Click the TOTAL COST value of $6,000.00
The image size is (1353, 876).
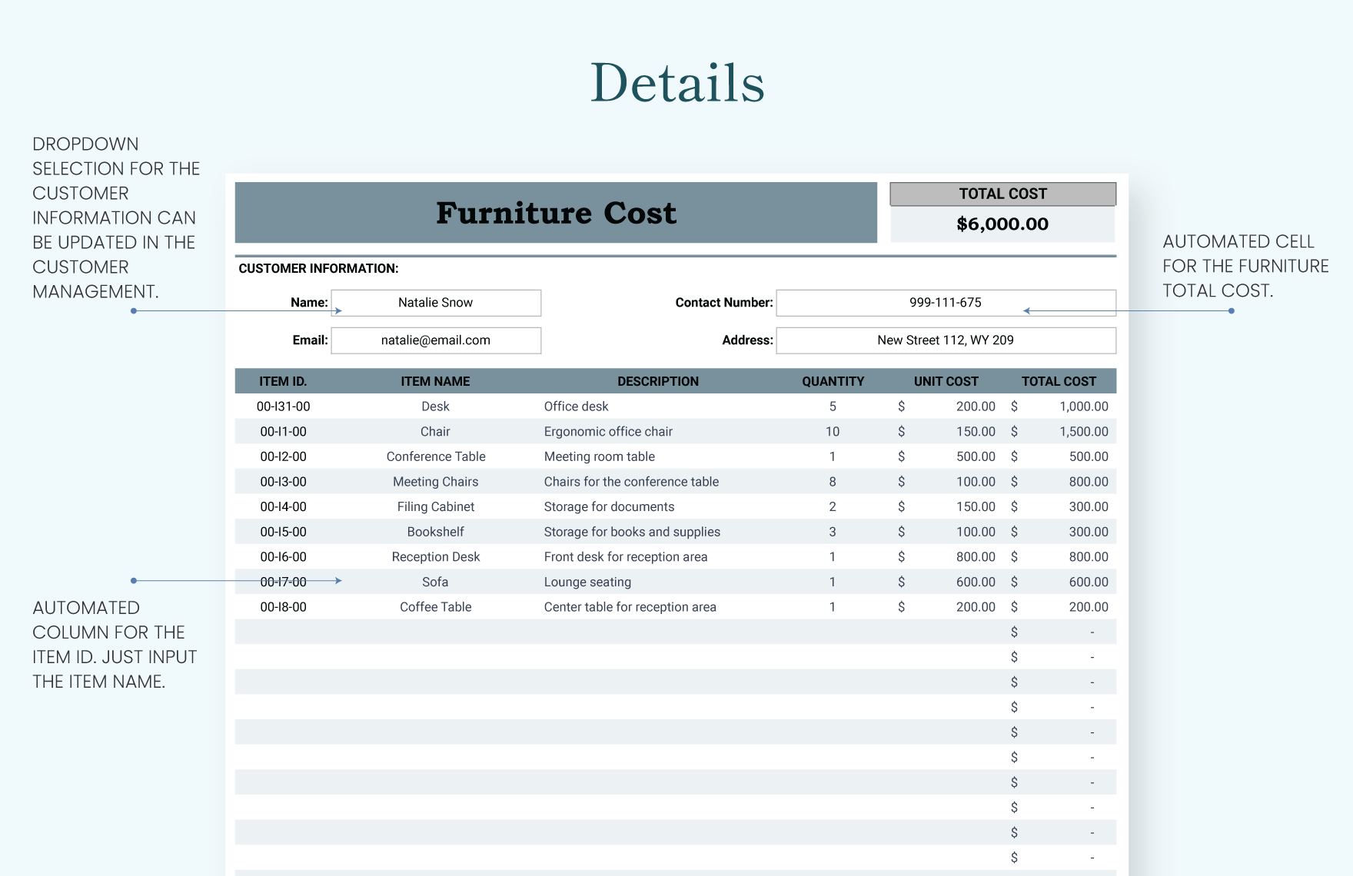pyautogui.click(x=1002, y=224)
